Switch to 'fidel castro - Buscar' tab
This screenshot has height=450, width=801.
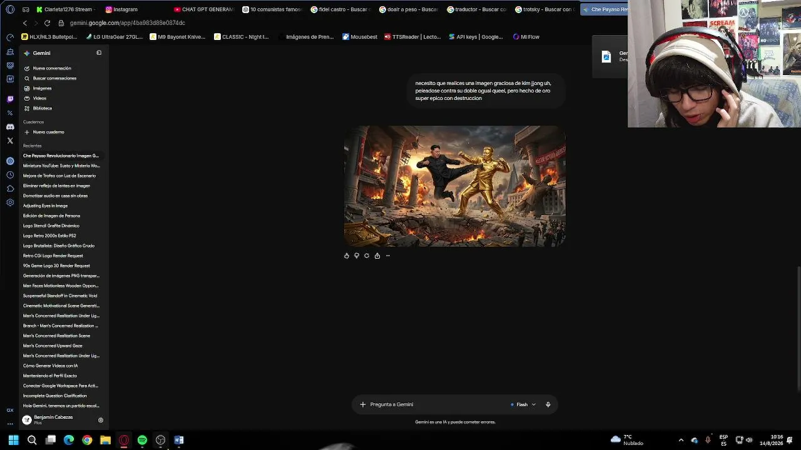click(x=340, y=9)
